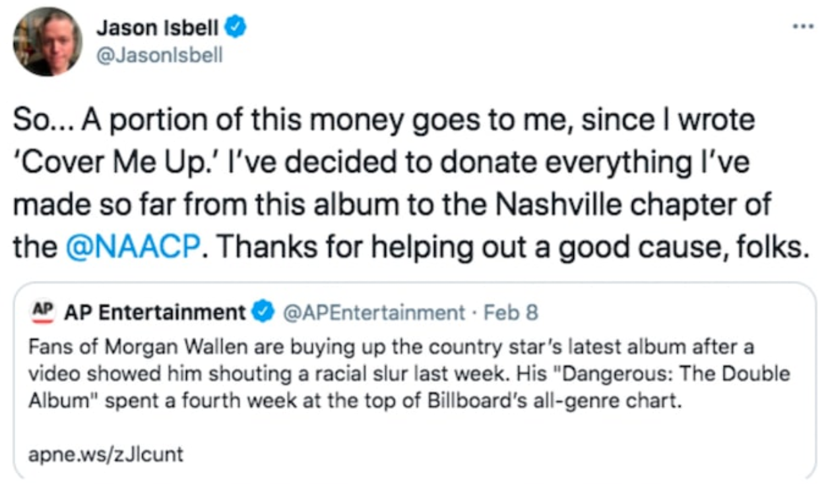Image resolution: width=826 pixels, height=484 pixels.
Task: Open the @APEntertainment handle
Action: (373, 312)
